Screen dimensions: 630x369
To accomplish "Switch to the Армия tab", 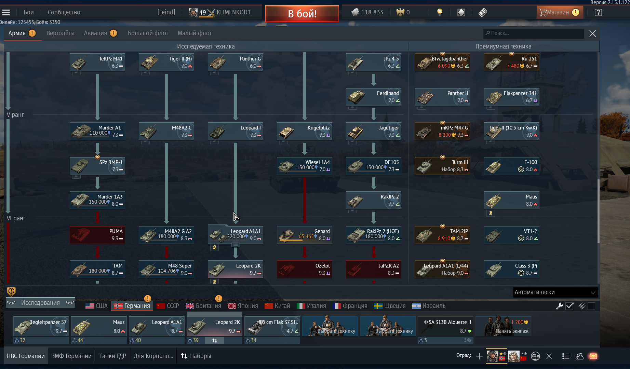I will (x=22, y=33).
